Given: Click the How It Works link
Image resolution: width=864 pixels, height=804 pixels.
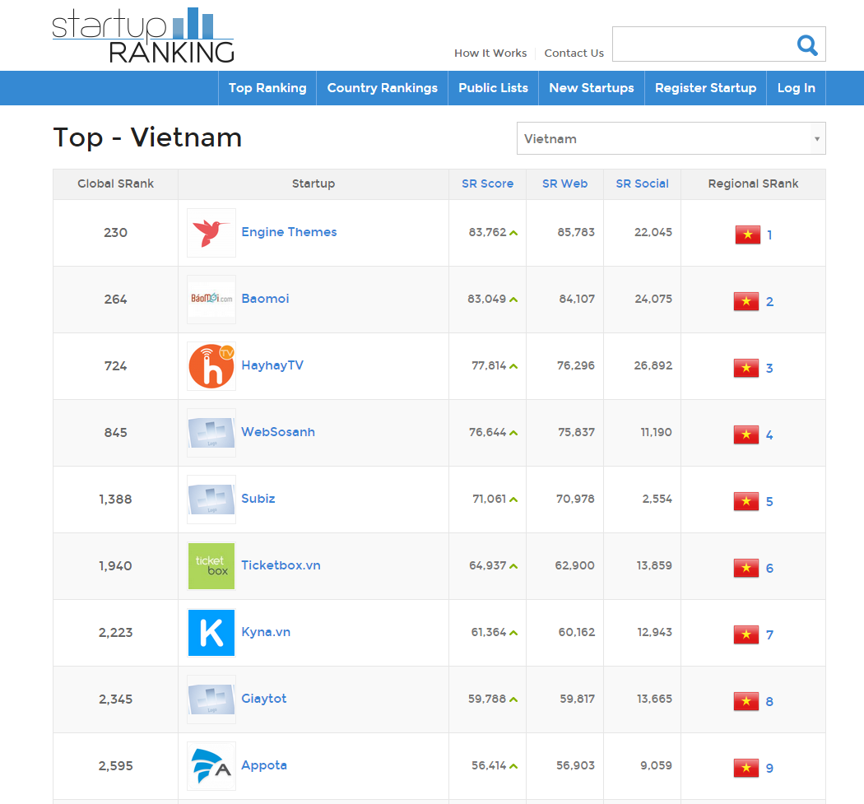Looking at the screenshot, I should click(x=490, y=53).
